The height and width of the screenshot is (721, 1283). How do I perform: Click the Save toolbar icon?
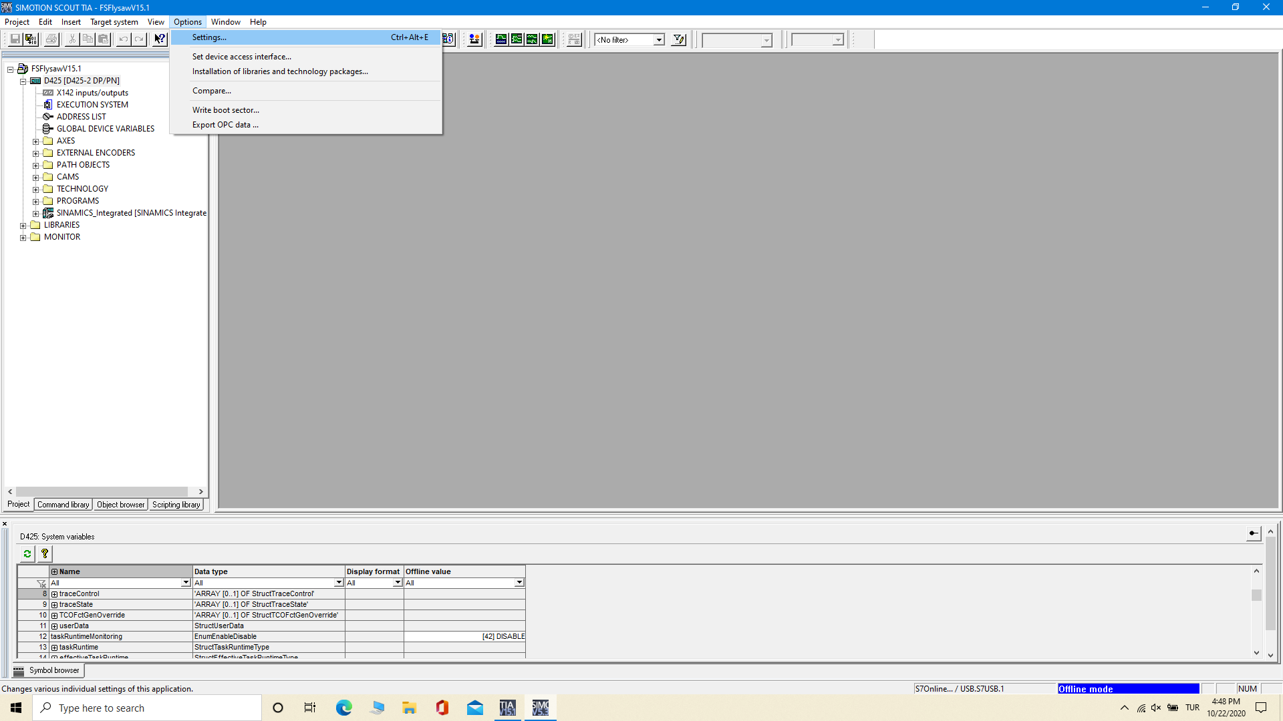coord(14,39)
